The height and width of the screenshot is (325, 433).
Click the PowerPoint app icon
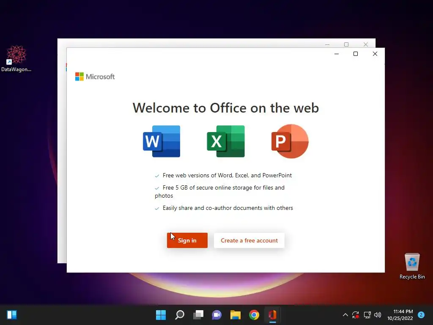pos(290,141)
